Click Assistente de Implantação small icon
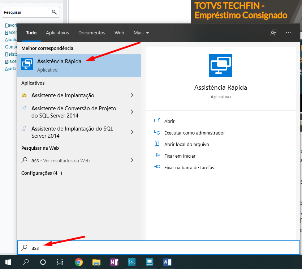The width and height of the screenshot is (302, 269). tap(24, 95)
